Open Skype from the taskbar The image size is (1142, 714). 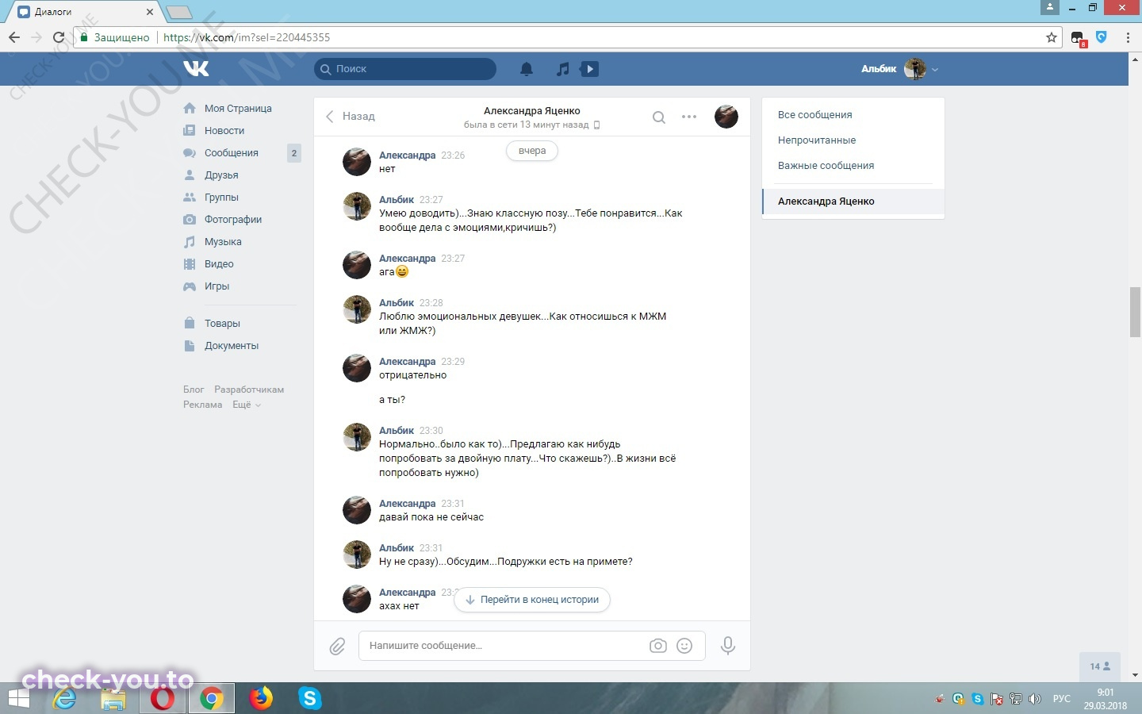(309, 698)
